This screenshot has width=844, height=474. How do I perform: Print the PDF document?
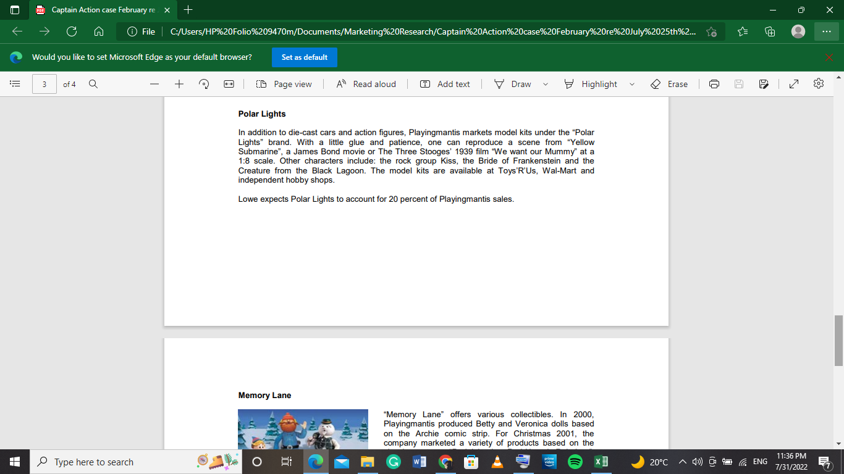[714, 84]
